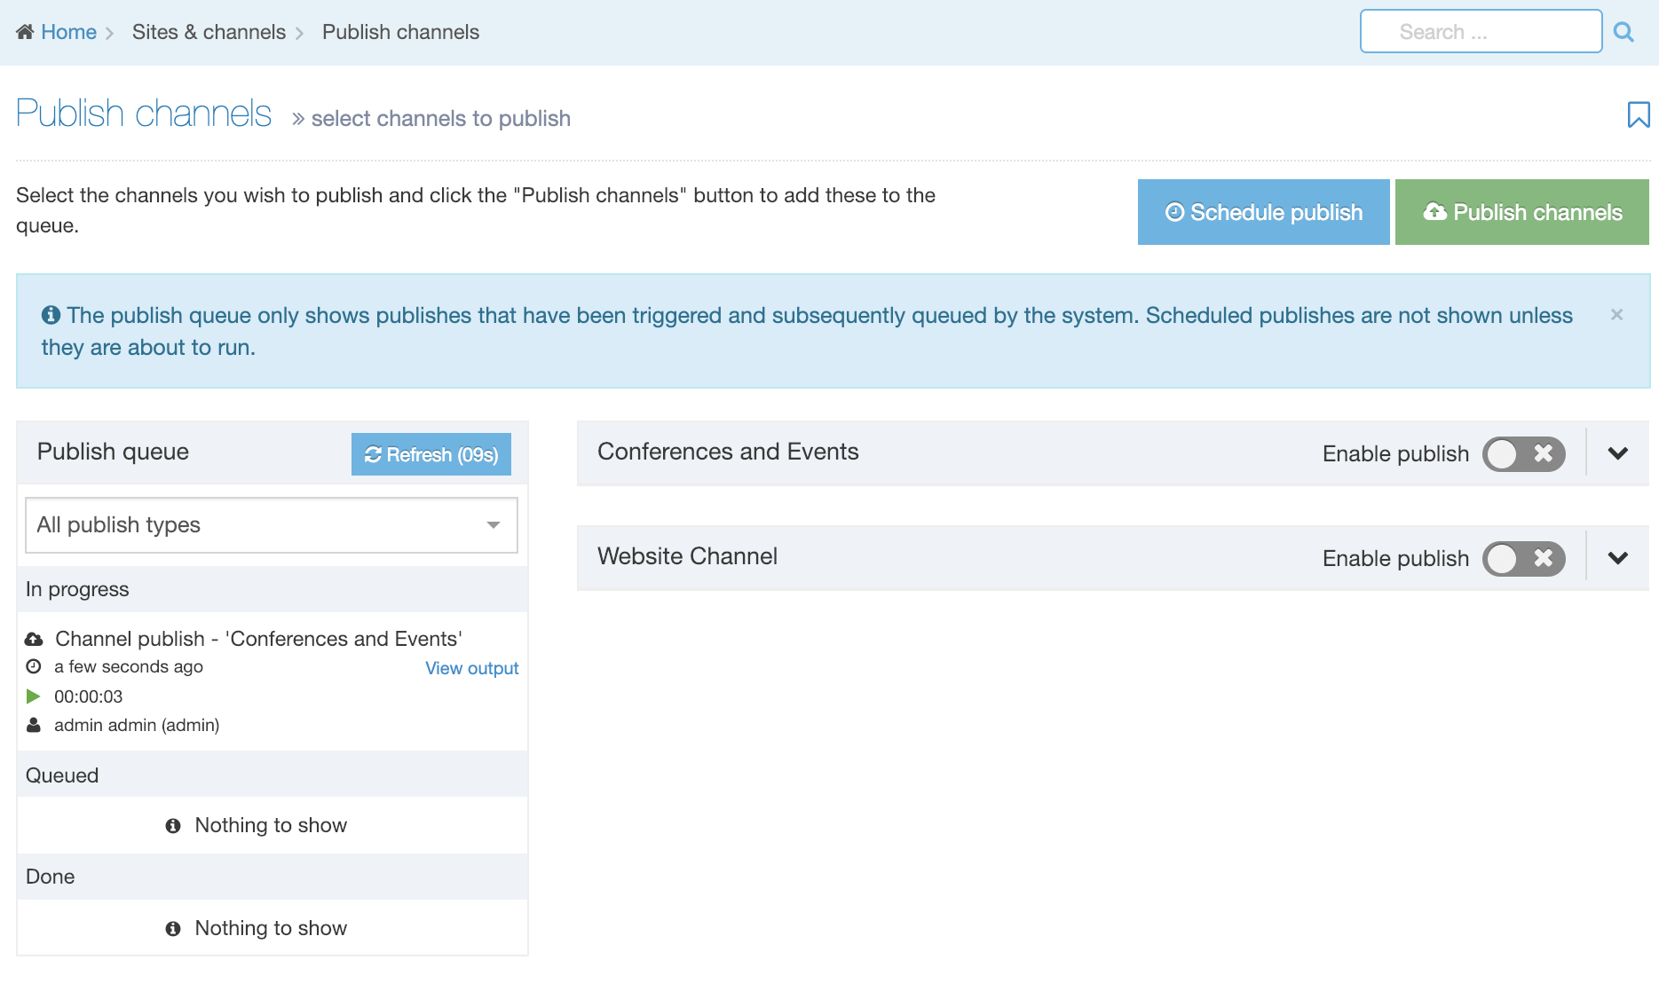Navigate to 'Sites & channels' in the breadcrumb
Image resolution: width=1659 pixels, height=999 pixels.
pos(209,31)
